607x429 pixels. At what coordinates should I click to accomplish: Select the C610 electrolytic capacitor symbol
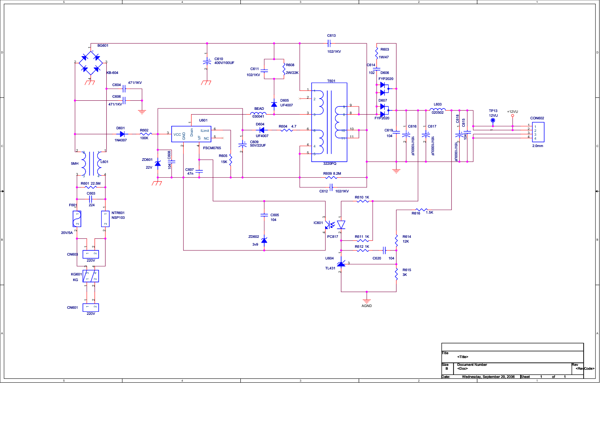pos(207,62)
